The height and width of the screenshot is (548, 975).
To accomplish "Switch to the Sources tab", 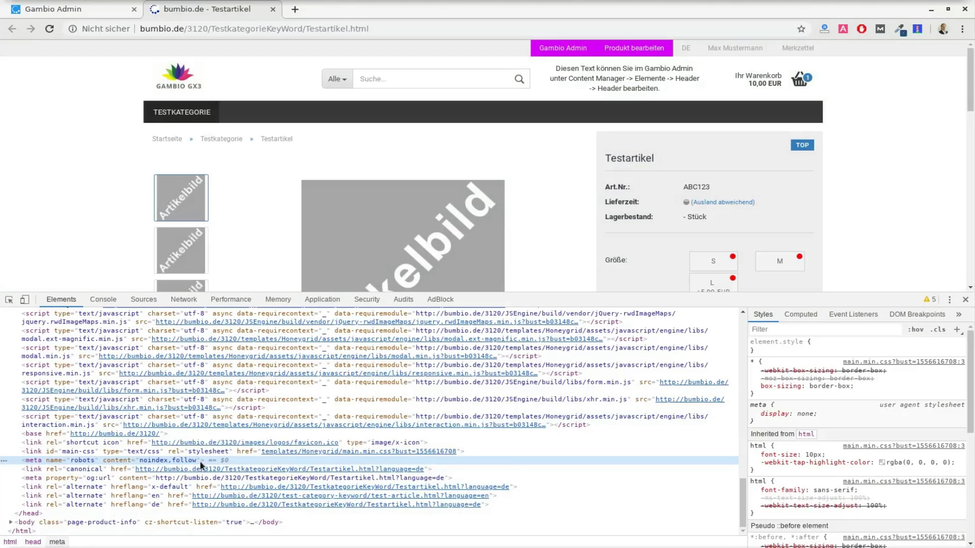I will pyautogui.click(x=143, y=299).
